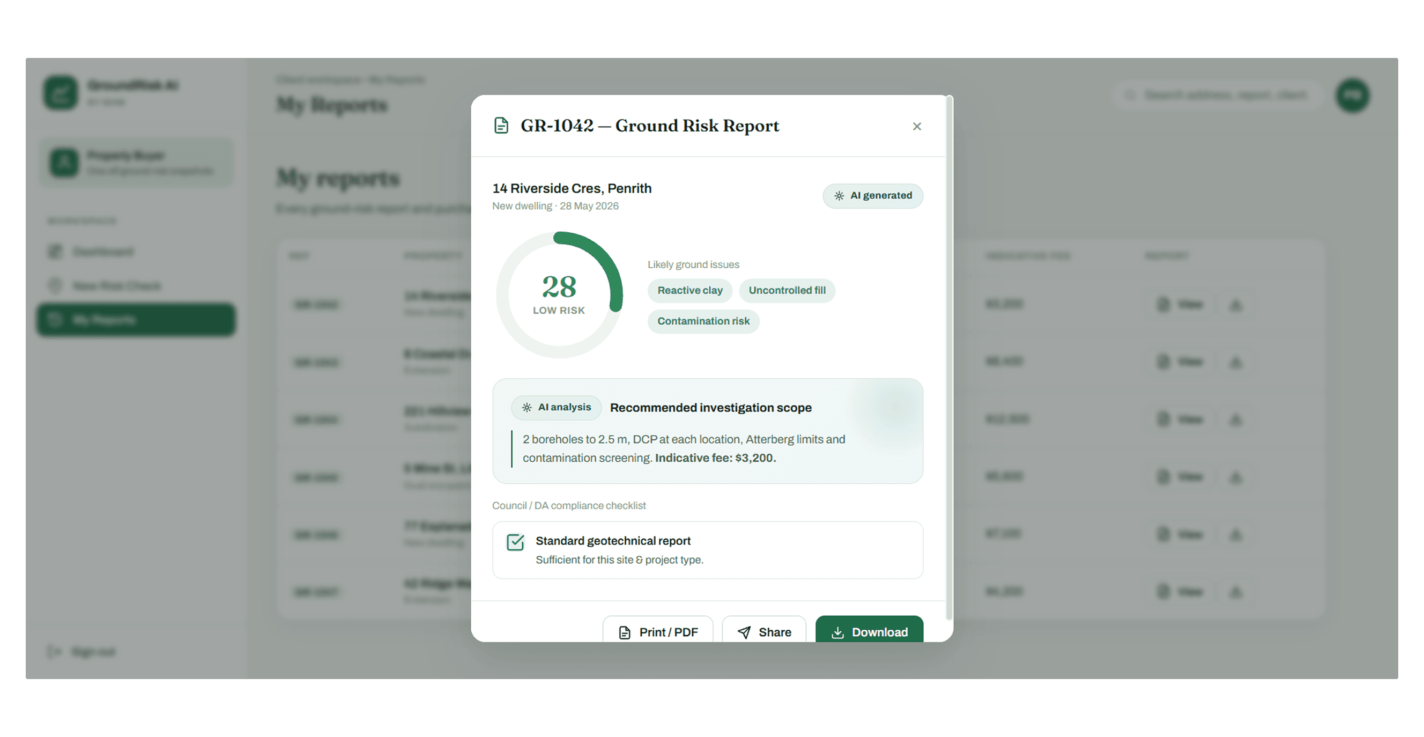Viewport: 1424px width, 737px height.
Task: Click the 28 low risk score gauge
Action: [x=559, y=294]
